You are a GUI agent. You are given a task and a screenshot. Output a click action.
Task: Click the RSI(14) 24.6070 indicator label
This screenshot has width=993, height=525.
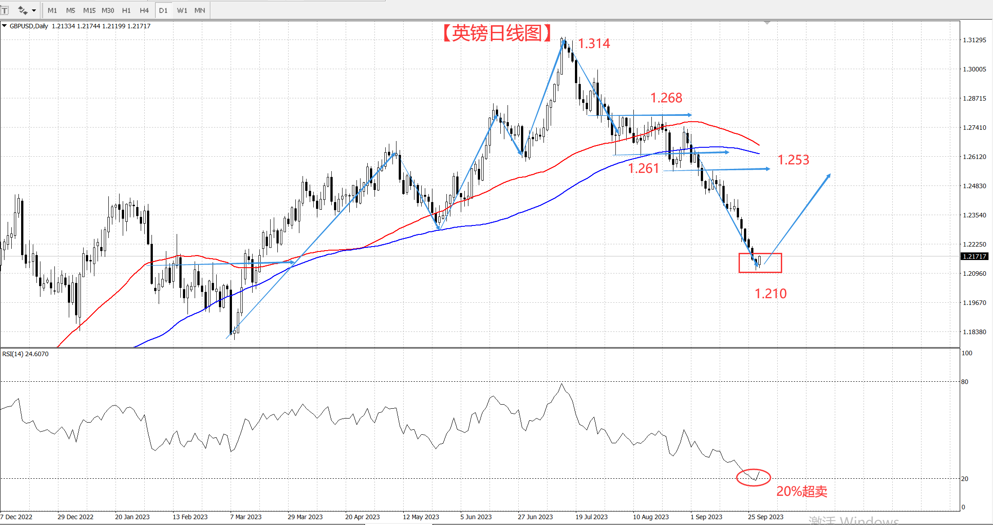click(x=25, y=354)
